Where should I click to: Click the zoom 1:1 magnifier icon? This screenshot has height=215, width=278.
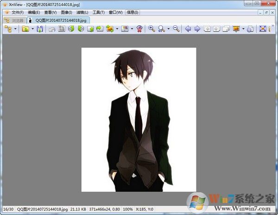[x=161, y=29]
